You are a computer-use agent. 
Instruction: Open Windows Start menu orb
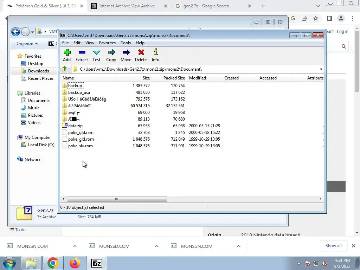(9, 263)
